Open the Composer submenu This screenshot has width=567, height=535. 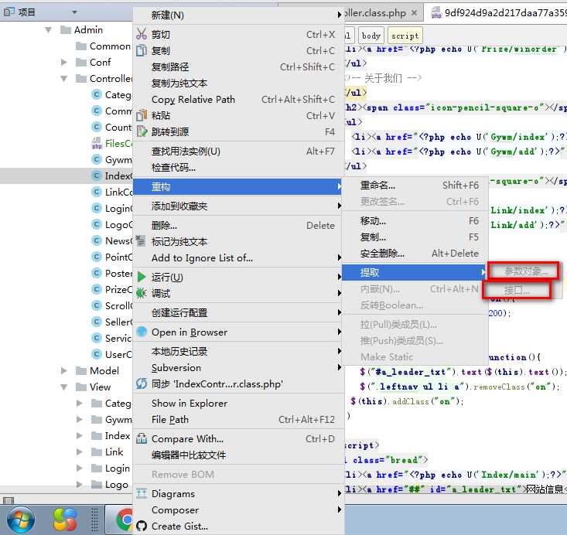pos(238,509)
